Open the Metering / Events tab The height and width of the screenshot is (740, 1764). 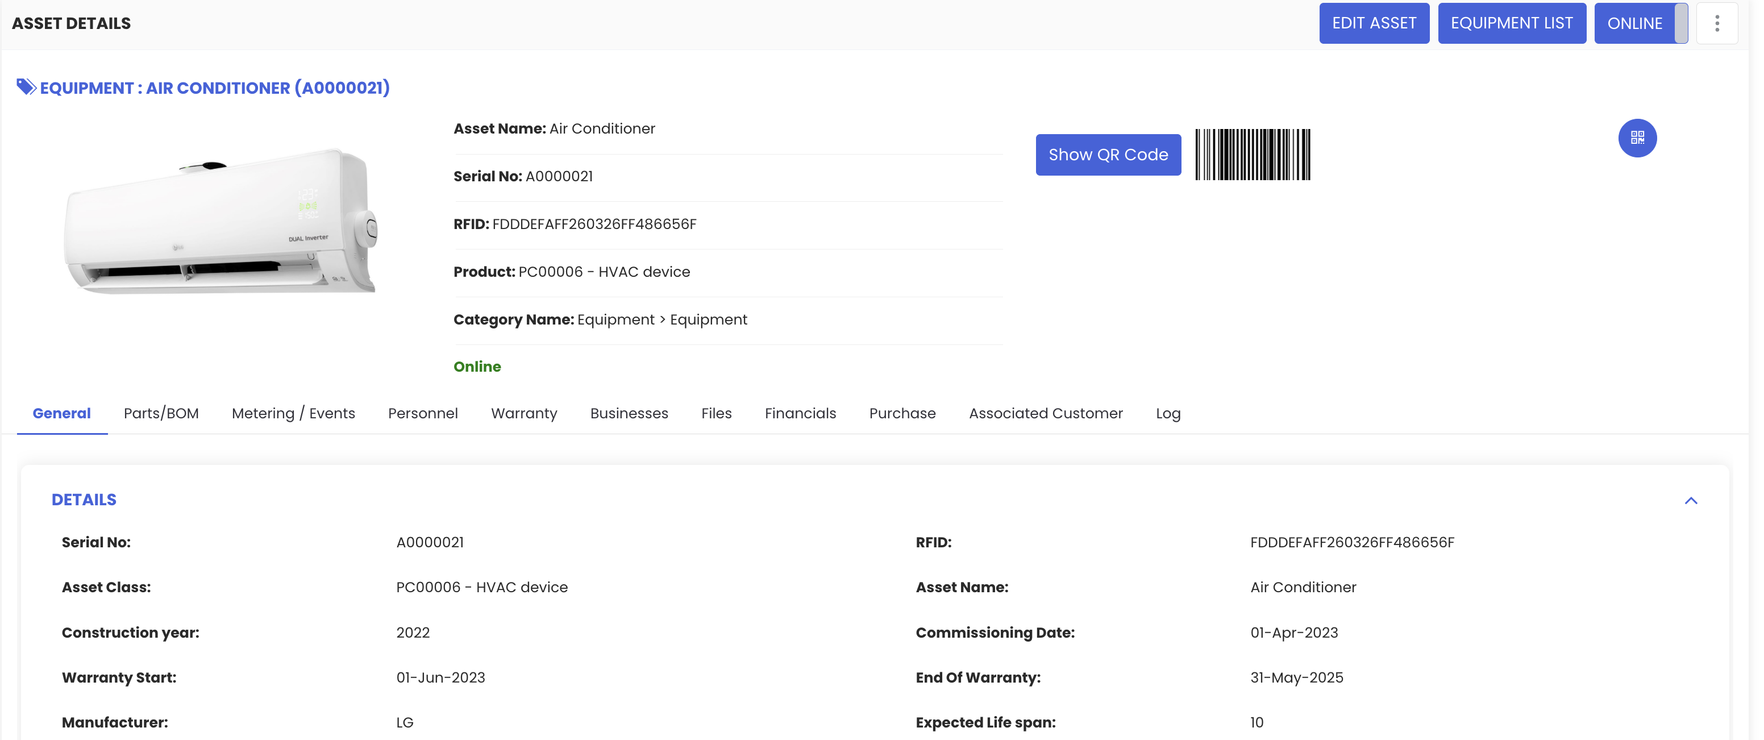pos(293,413)
